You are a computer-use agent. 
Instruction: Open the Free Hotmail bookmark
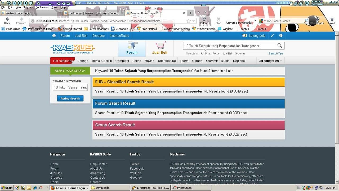(x=146, y=29)
